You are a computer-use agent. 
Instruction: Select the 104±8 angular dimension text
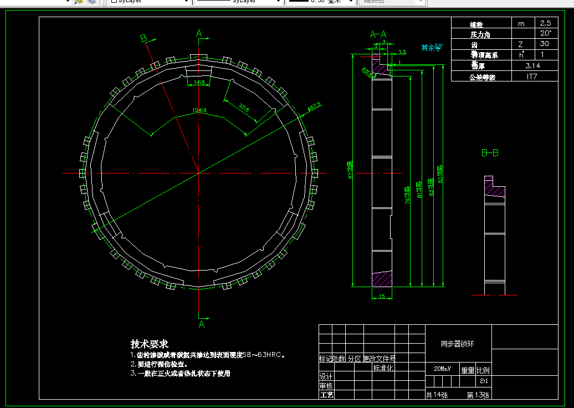click(199, 110)
